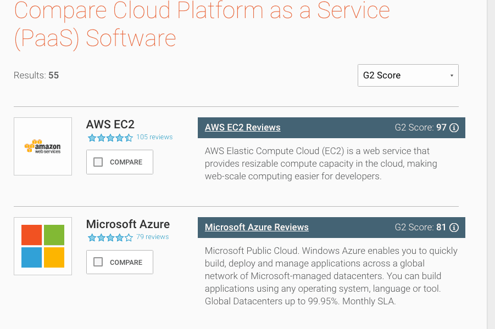Open the Microsoft Azure Reviews link
Screen dimensions: 495x329
pyautogui.click(x=257, y=227)
